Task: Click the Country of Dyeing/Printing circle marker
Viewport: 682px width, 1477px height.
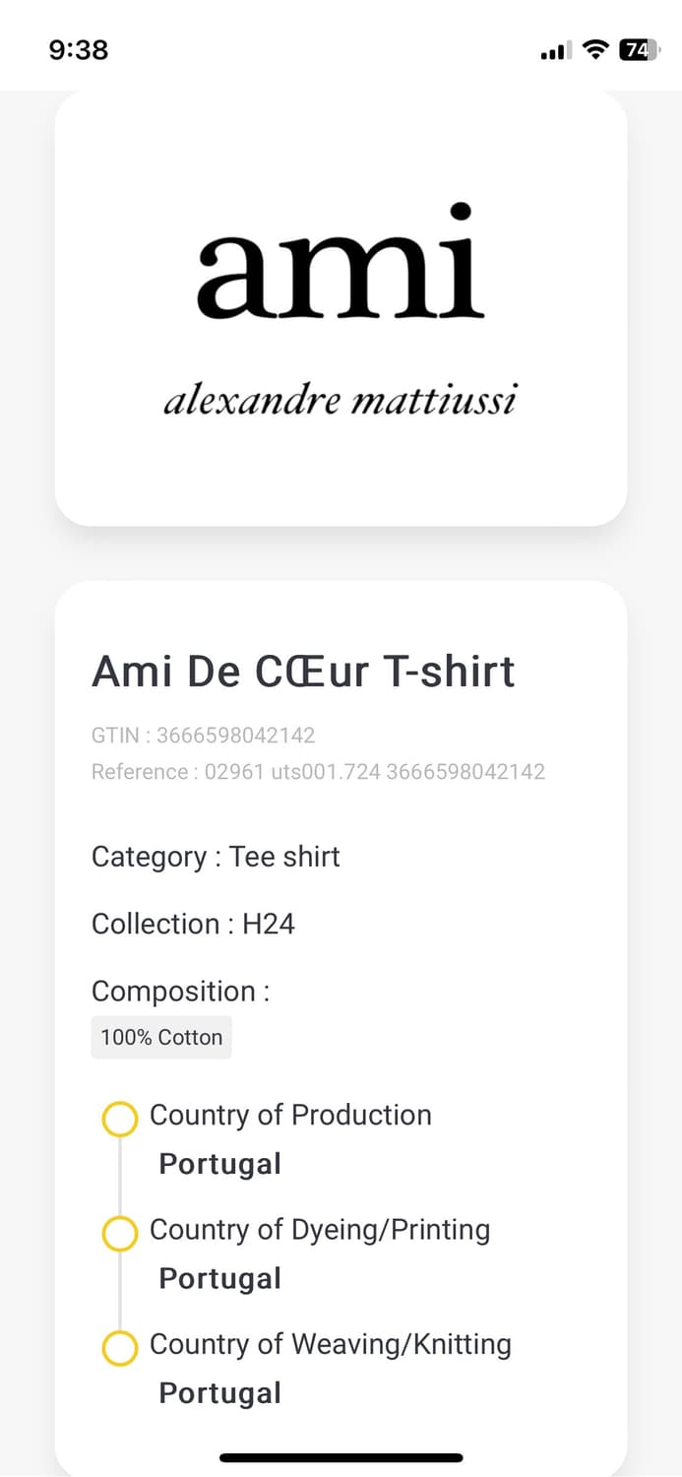Action: (x=120, y=1234)
